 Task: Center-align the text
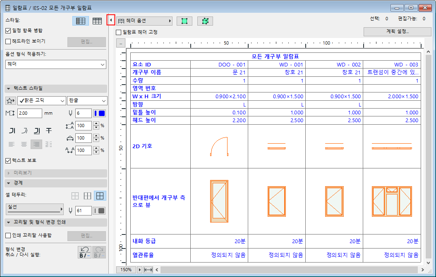pos(24,144)
